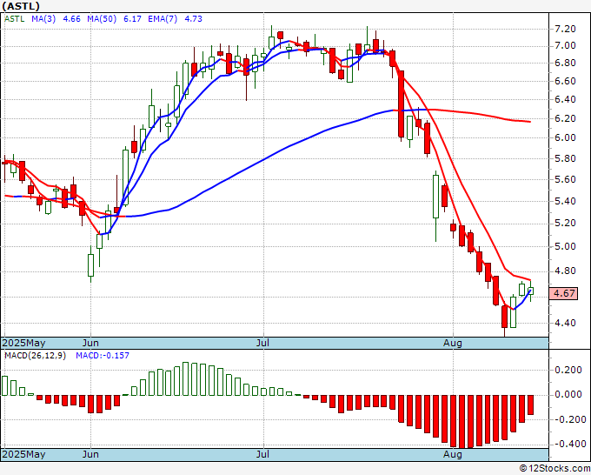This screenshot has width=591, height=475.
Task: Click the Jul label on MACD axis
Action: [262, 454]
